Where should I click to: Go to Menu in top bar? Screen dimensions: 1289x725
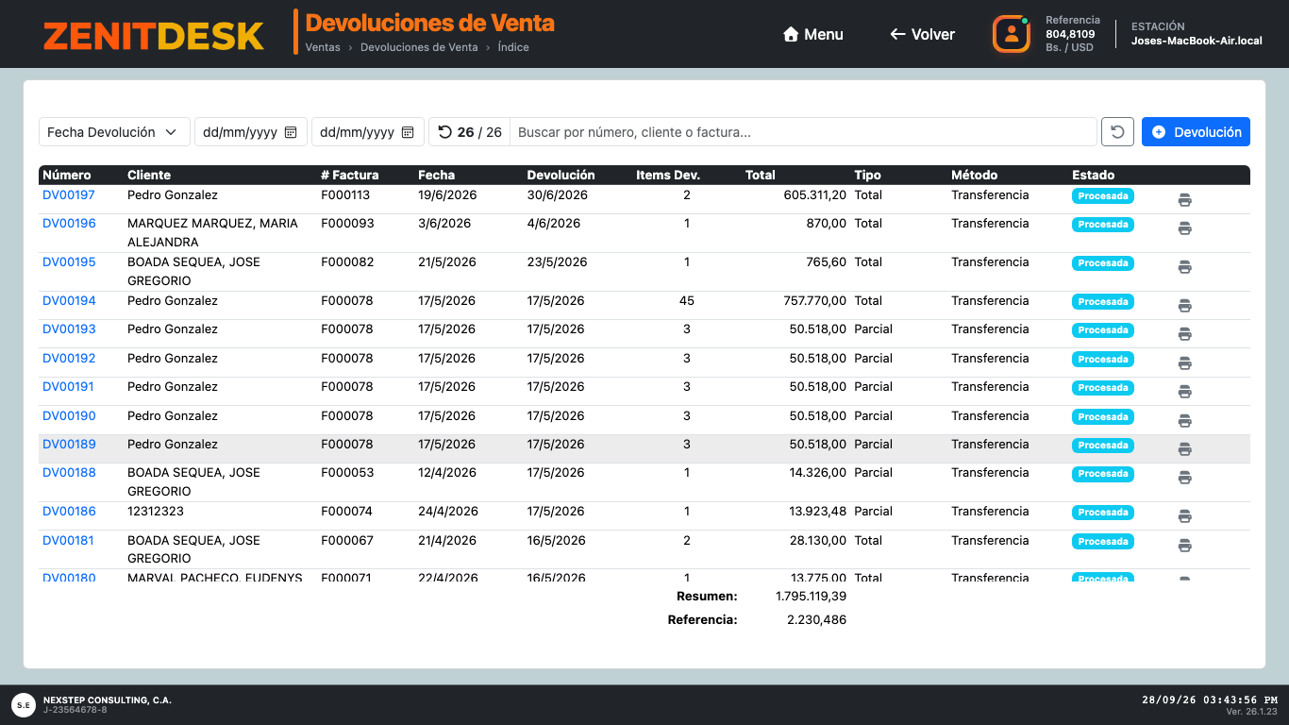click(x=812, y=34)
